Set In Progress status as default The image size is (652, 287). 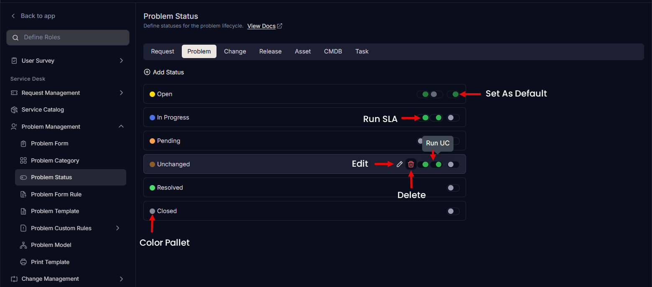(453, 117)
